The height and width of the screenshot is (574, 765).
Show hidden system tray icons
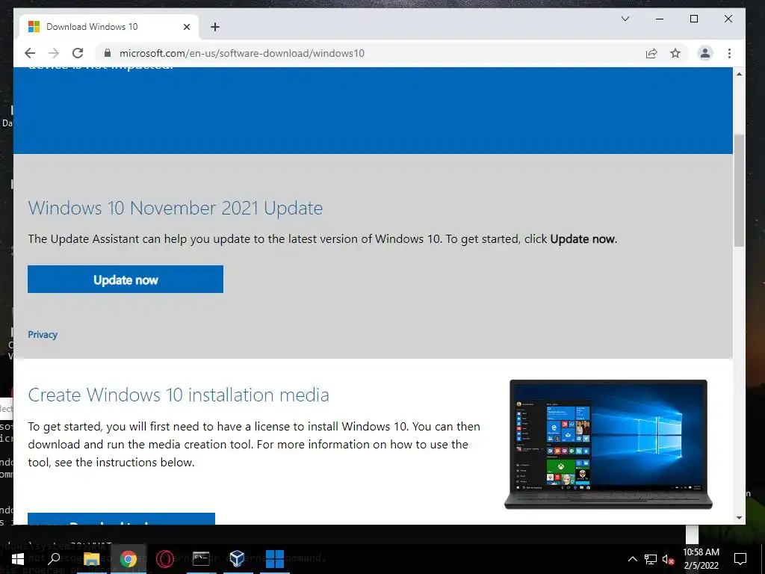point(632,559)
